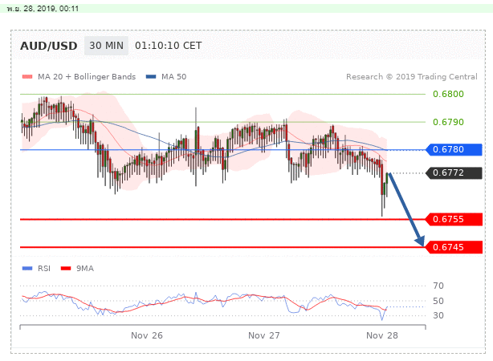Click the Nov 28 date label
The height and width of the screenshot is (361, 493).
382,335
